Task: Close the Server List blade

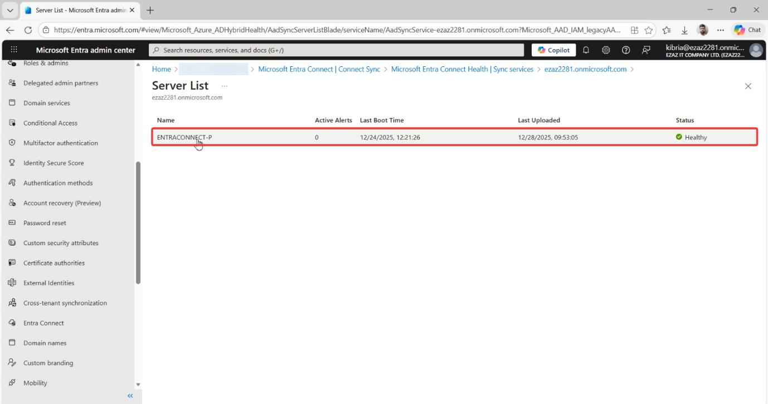Action: [748, 86]
